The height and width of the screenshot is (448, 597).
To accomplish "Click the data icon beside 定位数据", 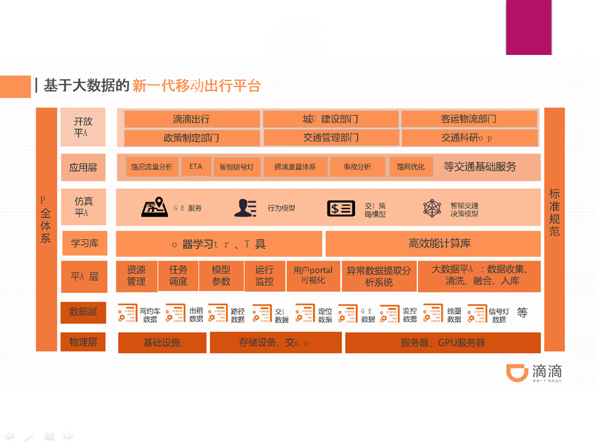I will 305,313.
